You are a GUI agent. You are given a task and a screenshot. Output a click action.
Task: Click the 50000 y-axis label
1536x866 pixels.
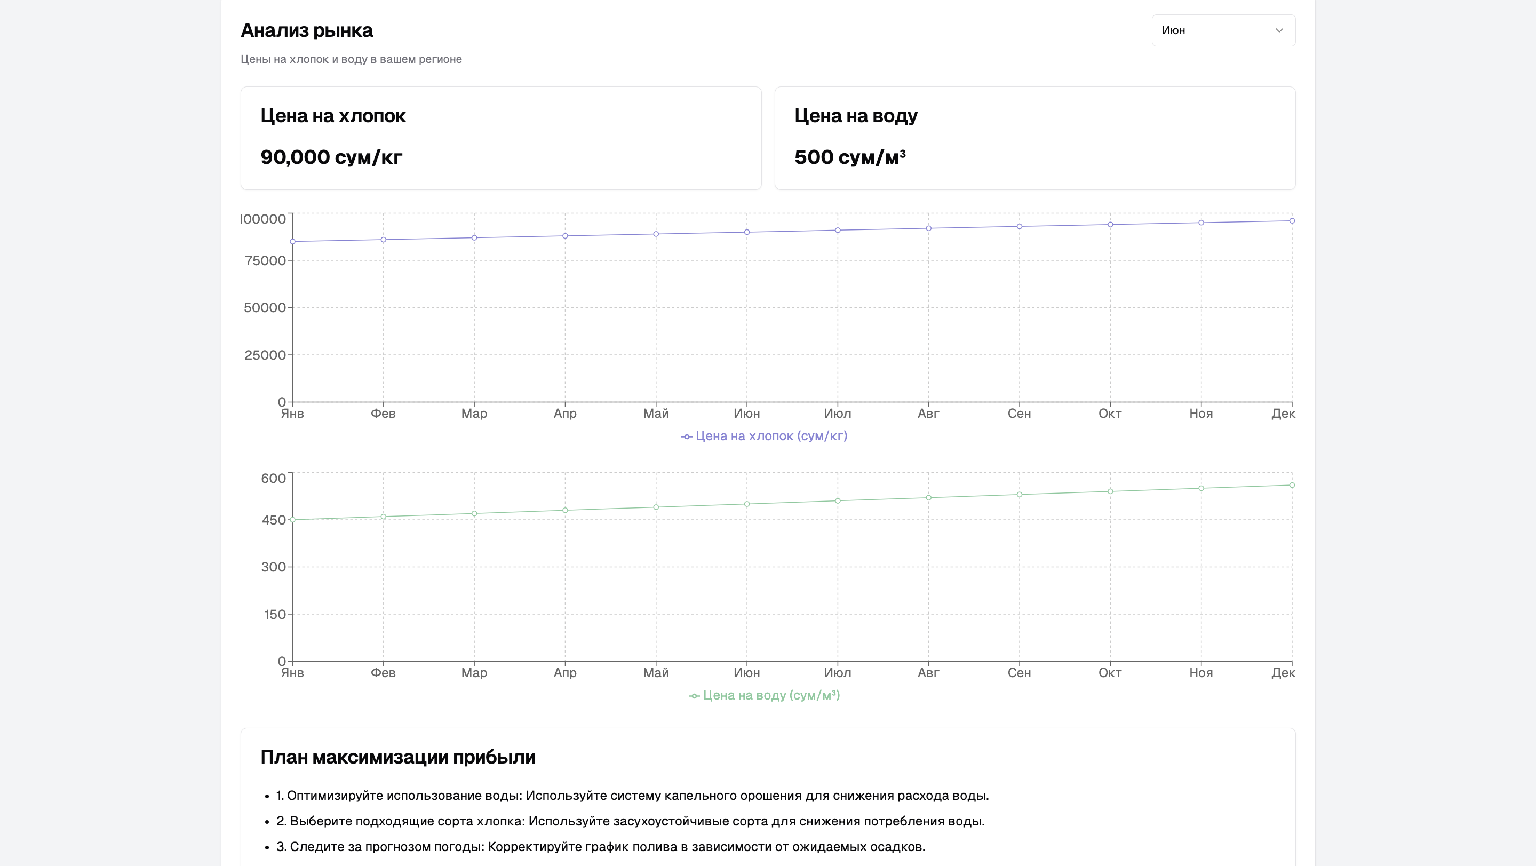265,308
